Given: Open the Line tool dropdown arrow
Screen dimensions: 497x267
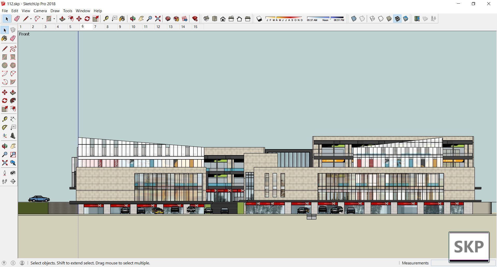Looking at the screenshot, I should click(x=31, y=19).
